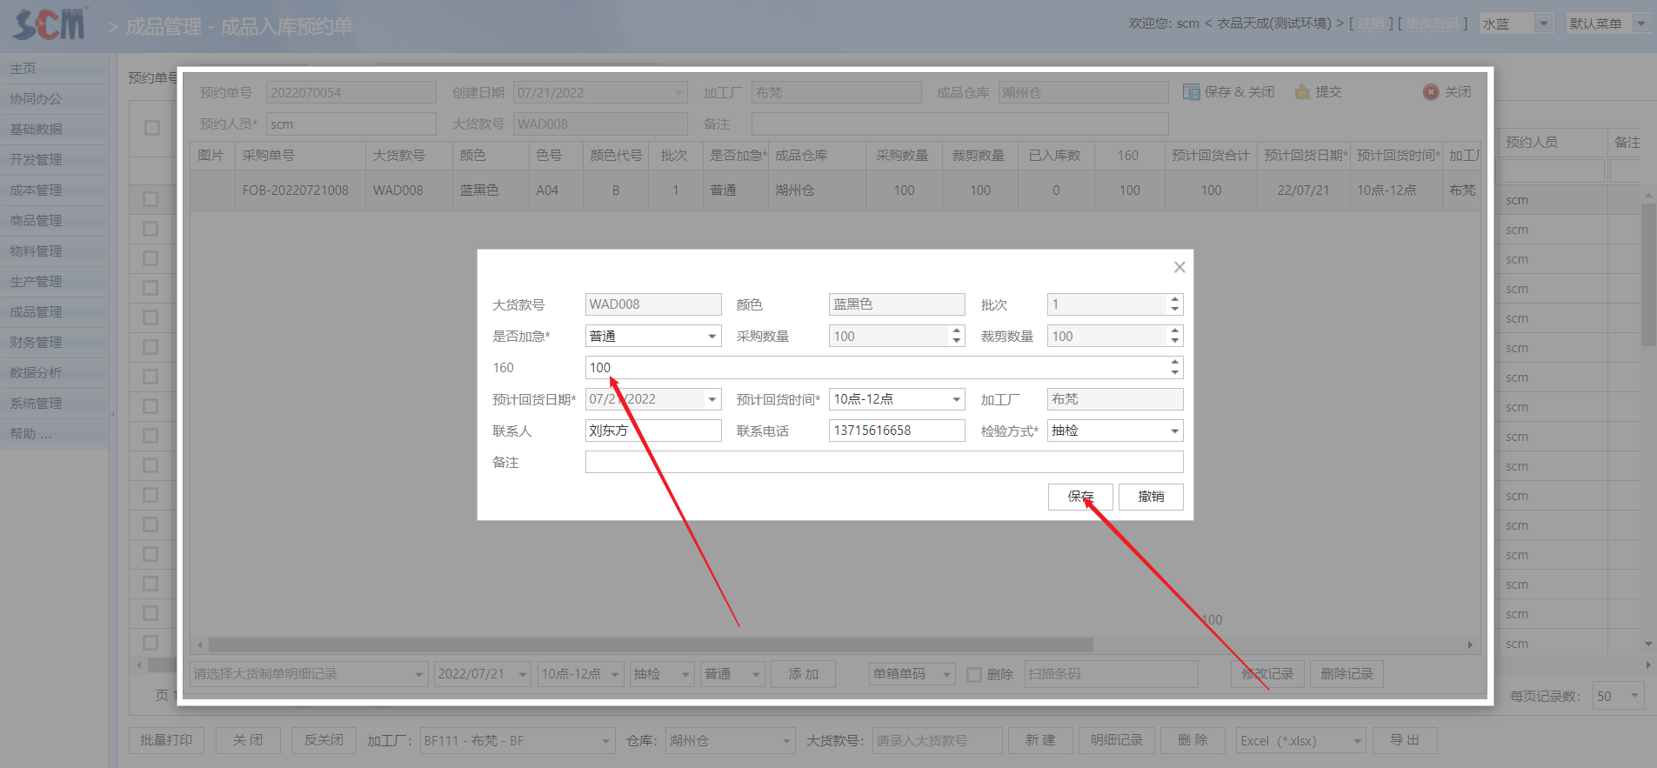
Task: Toggle the 删除 checkbox
Action: [974, 675]
